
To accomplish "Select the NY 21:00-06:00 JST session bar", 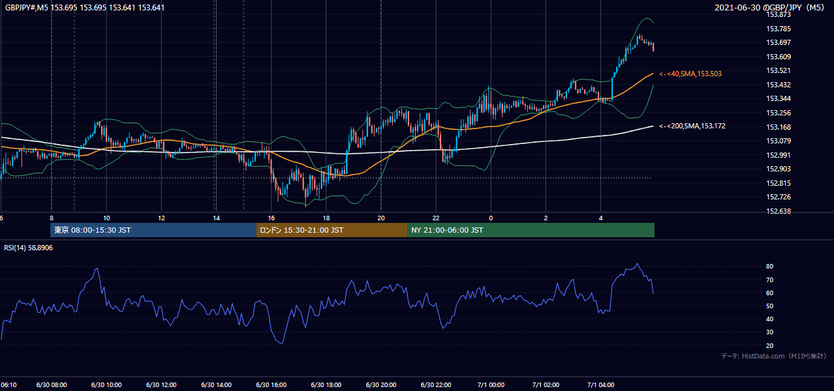I will point(531,230).
